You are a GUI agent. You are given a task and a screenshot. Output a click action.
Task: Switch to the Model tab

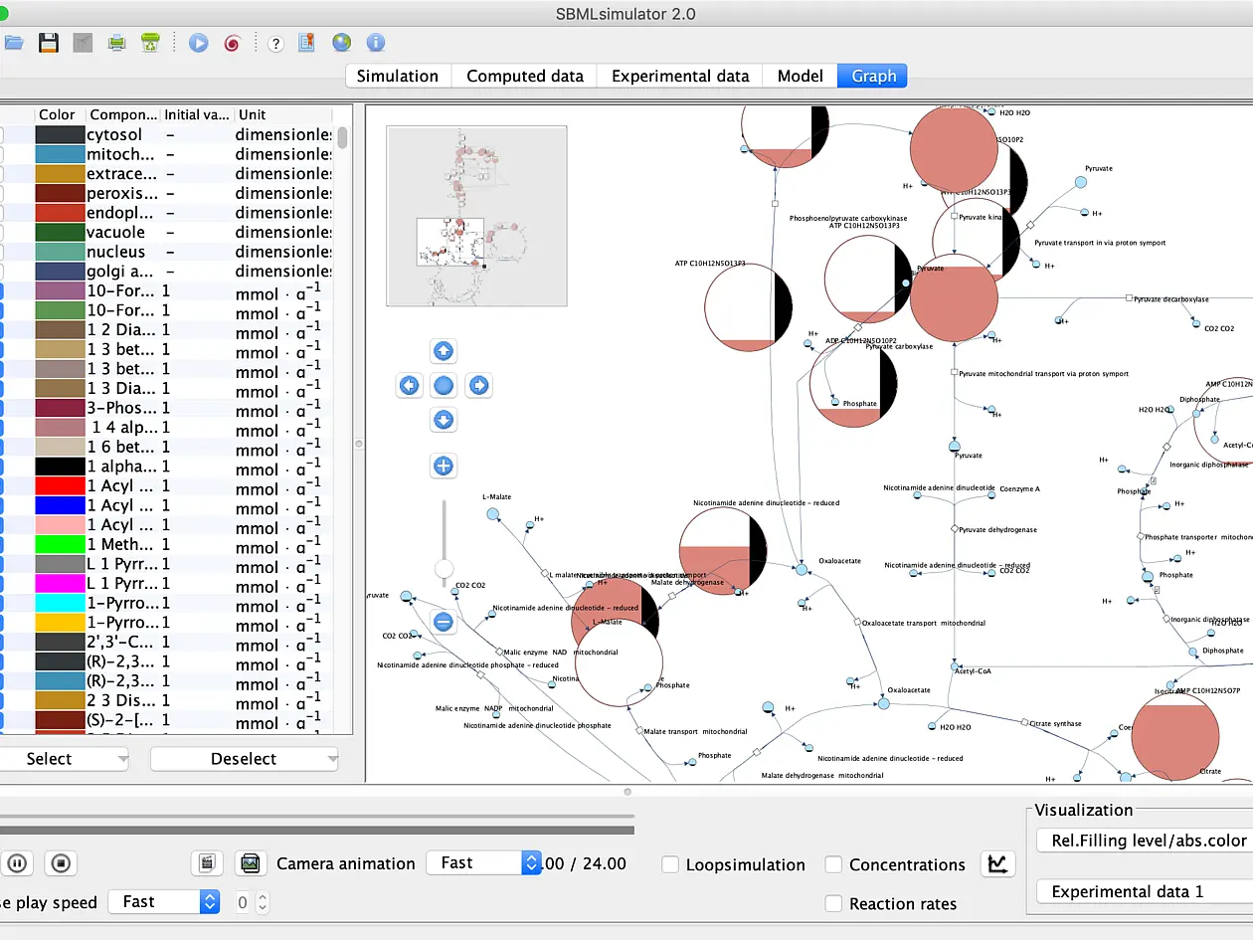pos(801,76)
